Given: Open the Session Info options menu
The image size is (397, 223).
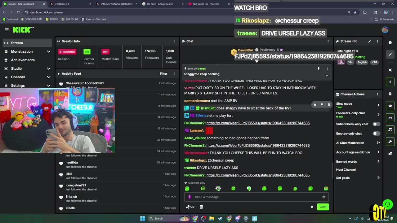Looking at the screenshot, I should point(174,41).
